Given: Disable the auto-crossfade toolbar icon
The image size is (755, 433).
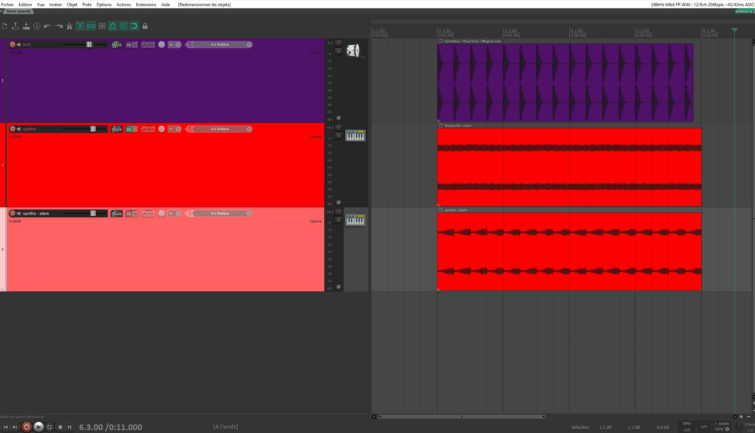Looking at the screenshot, I should coord(80,26).
